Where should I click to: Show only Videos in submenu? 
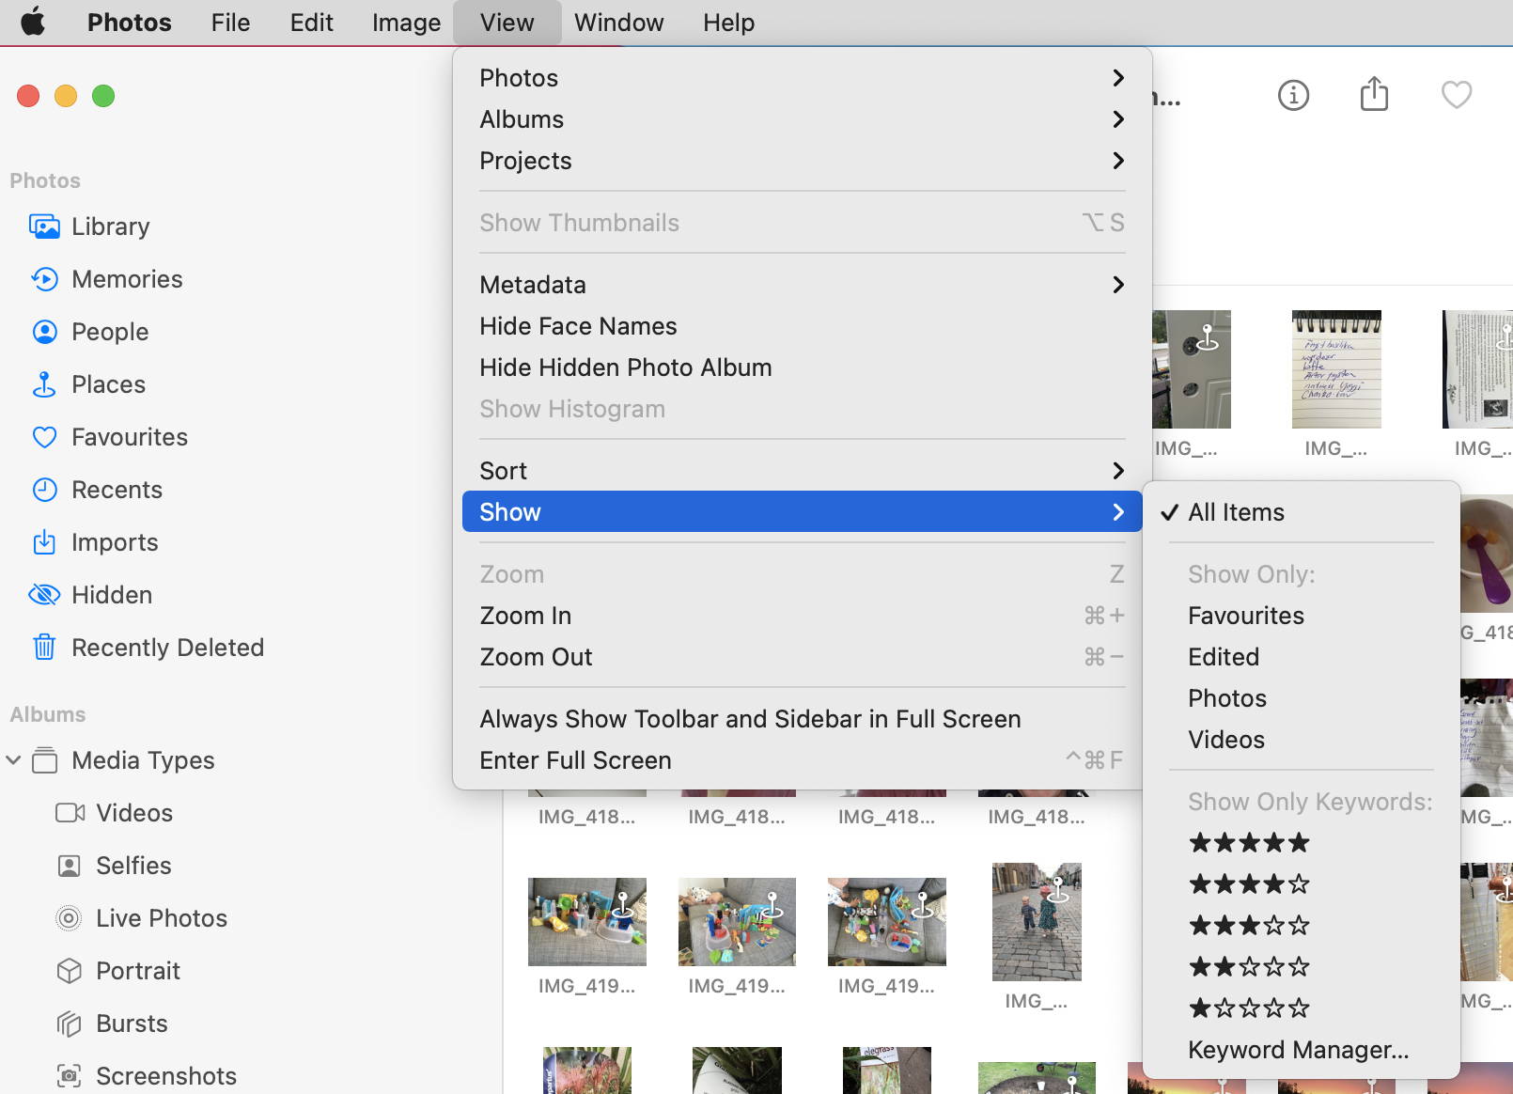click(1301, 740)
